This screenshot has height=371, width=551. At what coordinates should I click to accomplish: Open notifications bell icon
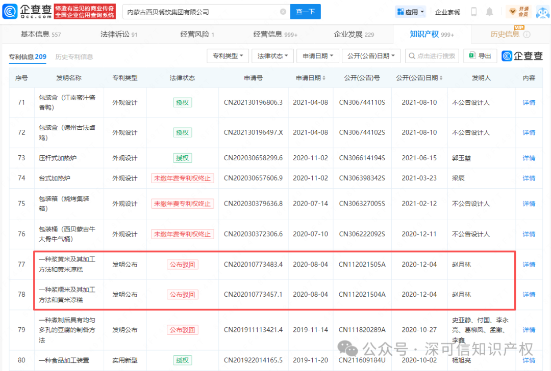pyautogui.click(x=489, y=12)
